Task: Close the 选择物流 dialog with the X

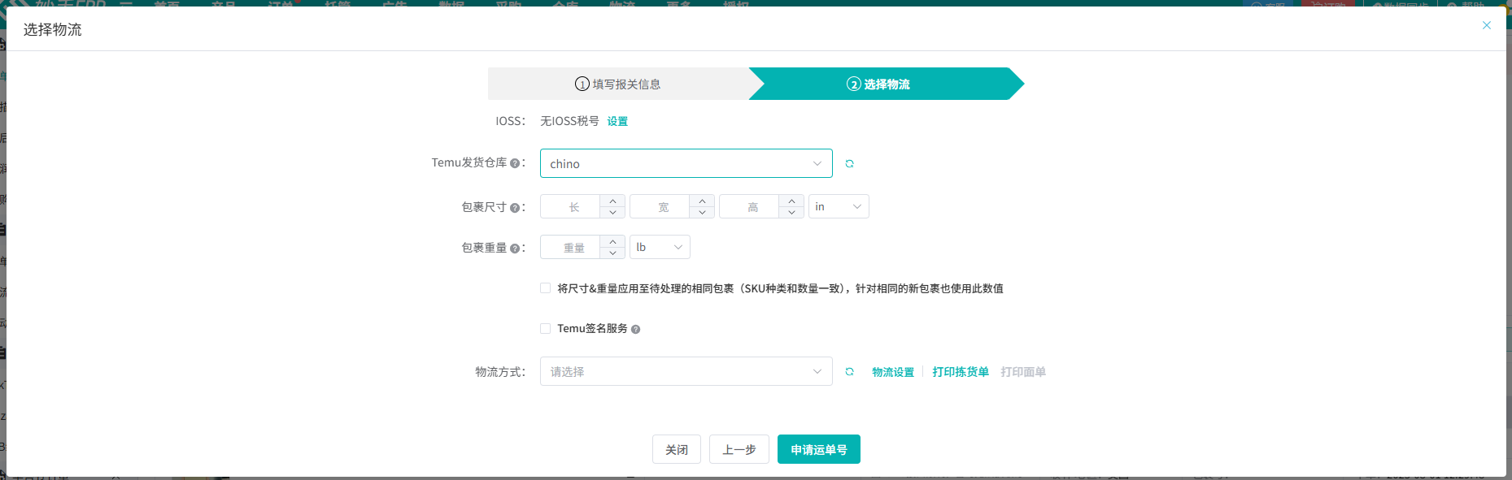Action: tap(1486, 25)
